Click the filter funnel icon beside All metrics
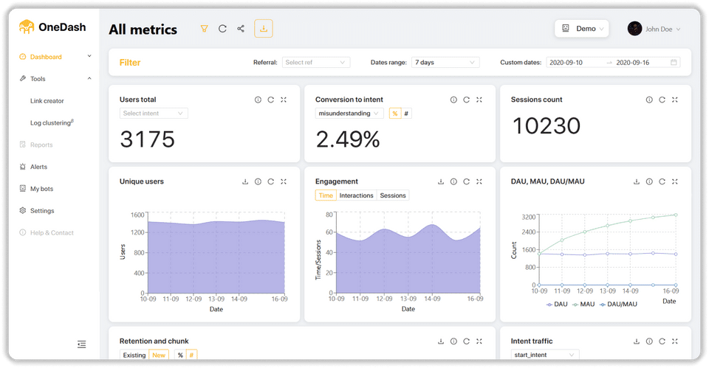This screenshot has width=709, height=368. 205,29
